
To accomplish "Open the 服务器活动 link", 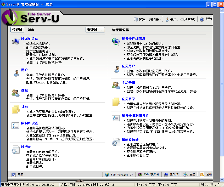I will point(130,139).
